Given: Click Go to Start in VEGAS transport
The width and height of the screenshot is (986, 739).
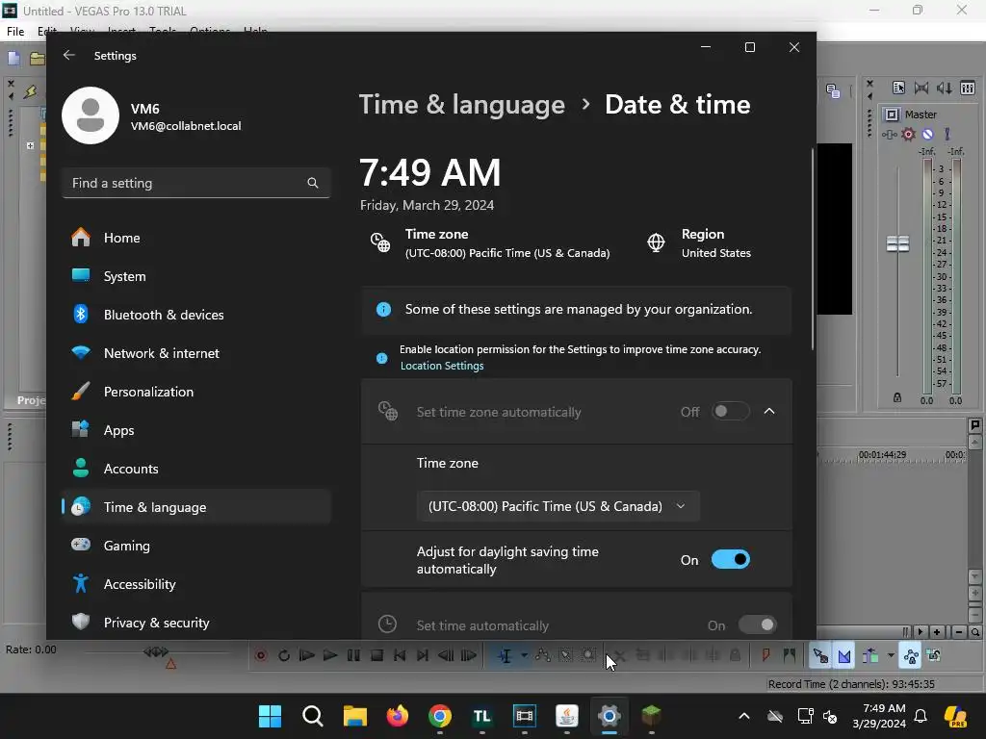Looking at the screenshot, I should pyautogui.click(x=400, y=655).
